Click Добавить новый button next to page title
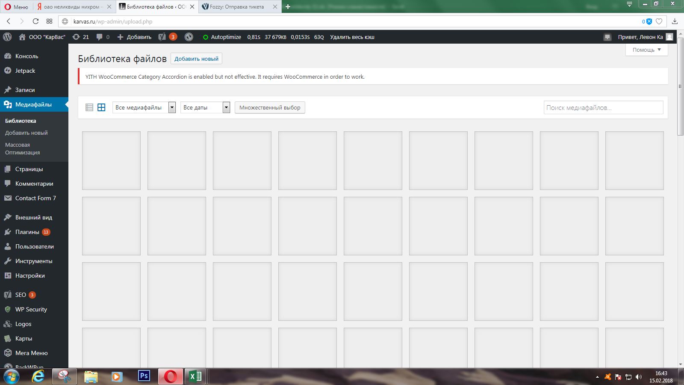This screenshot has height=385, width=684. pos(196,59)
